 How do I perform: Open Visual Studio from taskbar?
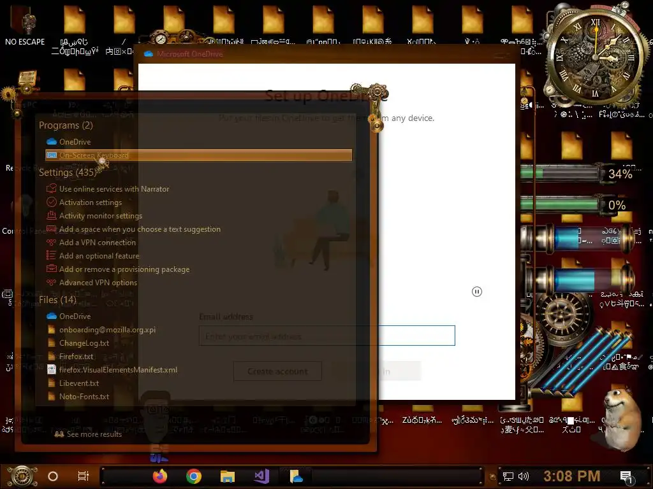[261, 476]
